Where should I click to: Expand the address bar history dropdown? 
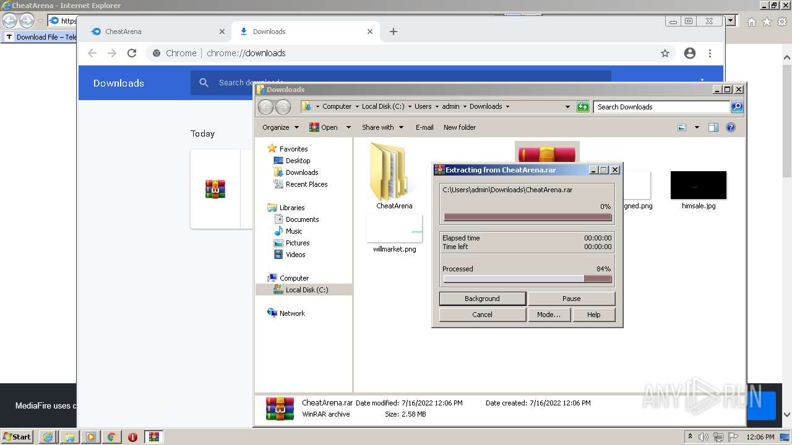[567, 106]
